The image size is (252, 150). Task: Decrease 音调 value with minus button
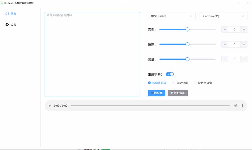pyautogui.click(x=225, y=29)
